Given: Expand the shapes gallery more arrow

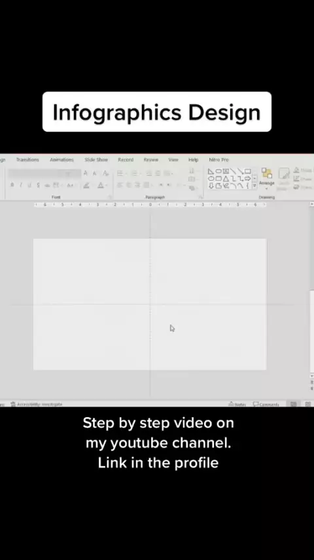Looking at the screenshot, I should (x=254, y=186).
